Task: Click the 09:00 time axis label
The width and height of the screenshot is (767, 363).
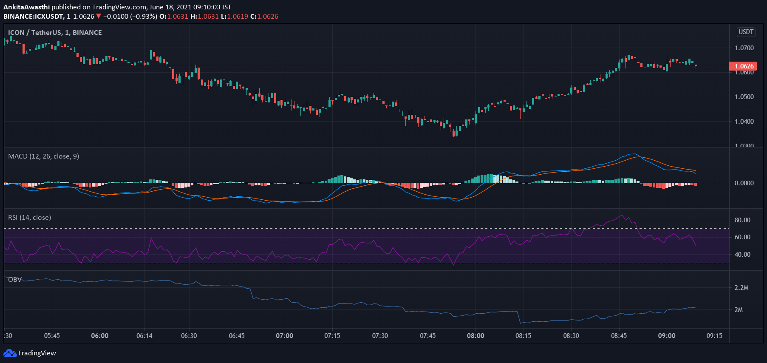Action: 667,336
